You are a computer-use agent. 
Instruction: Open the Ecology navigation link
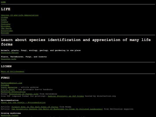click(x=5, y=33)
